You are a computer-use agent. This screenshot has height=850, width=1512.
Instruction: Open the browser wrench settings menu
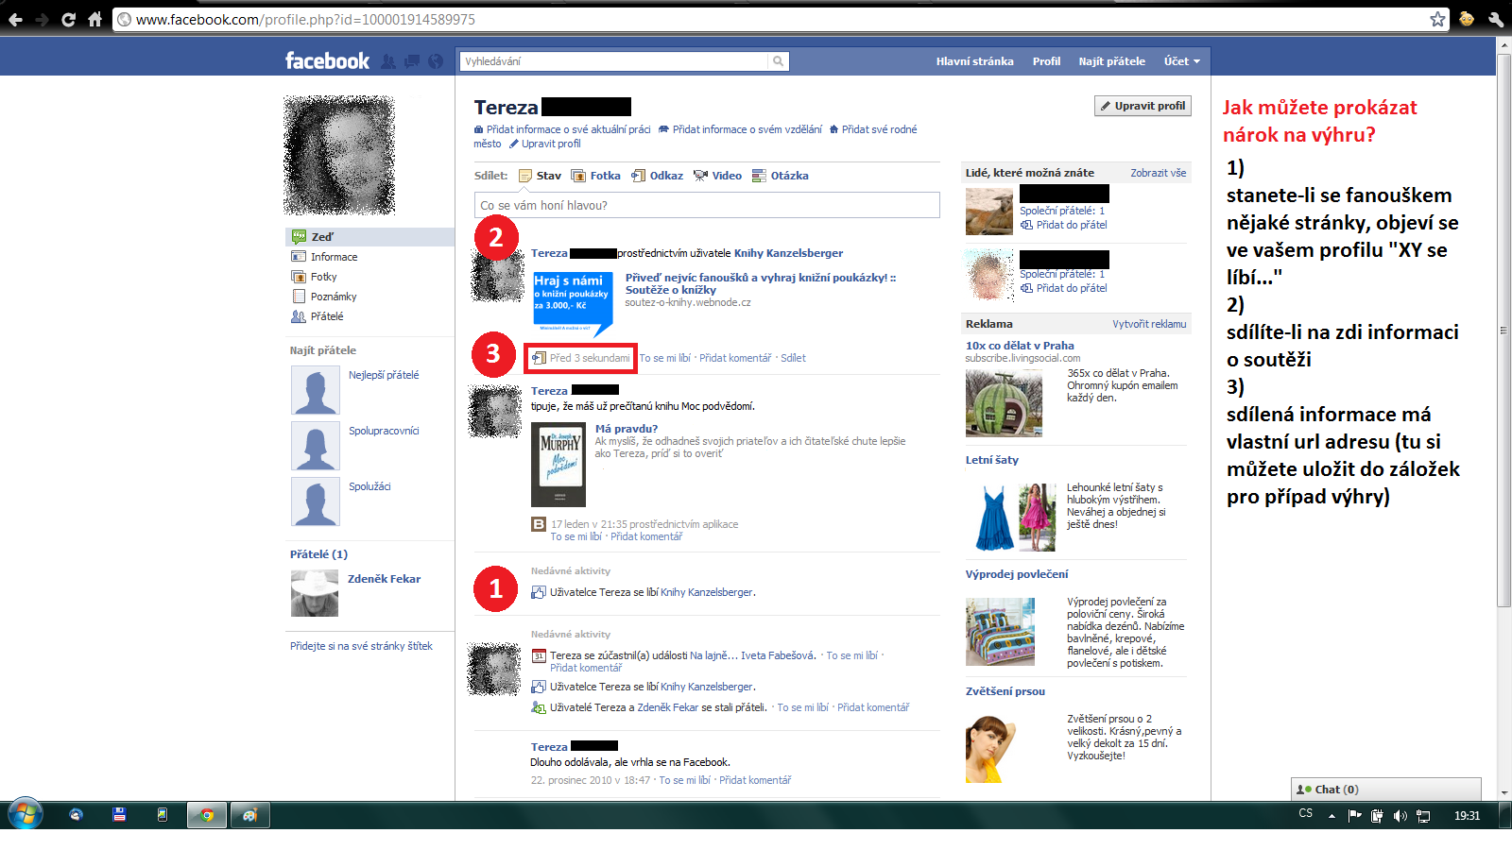[x=1495, y=19]
